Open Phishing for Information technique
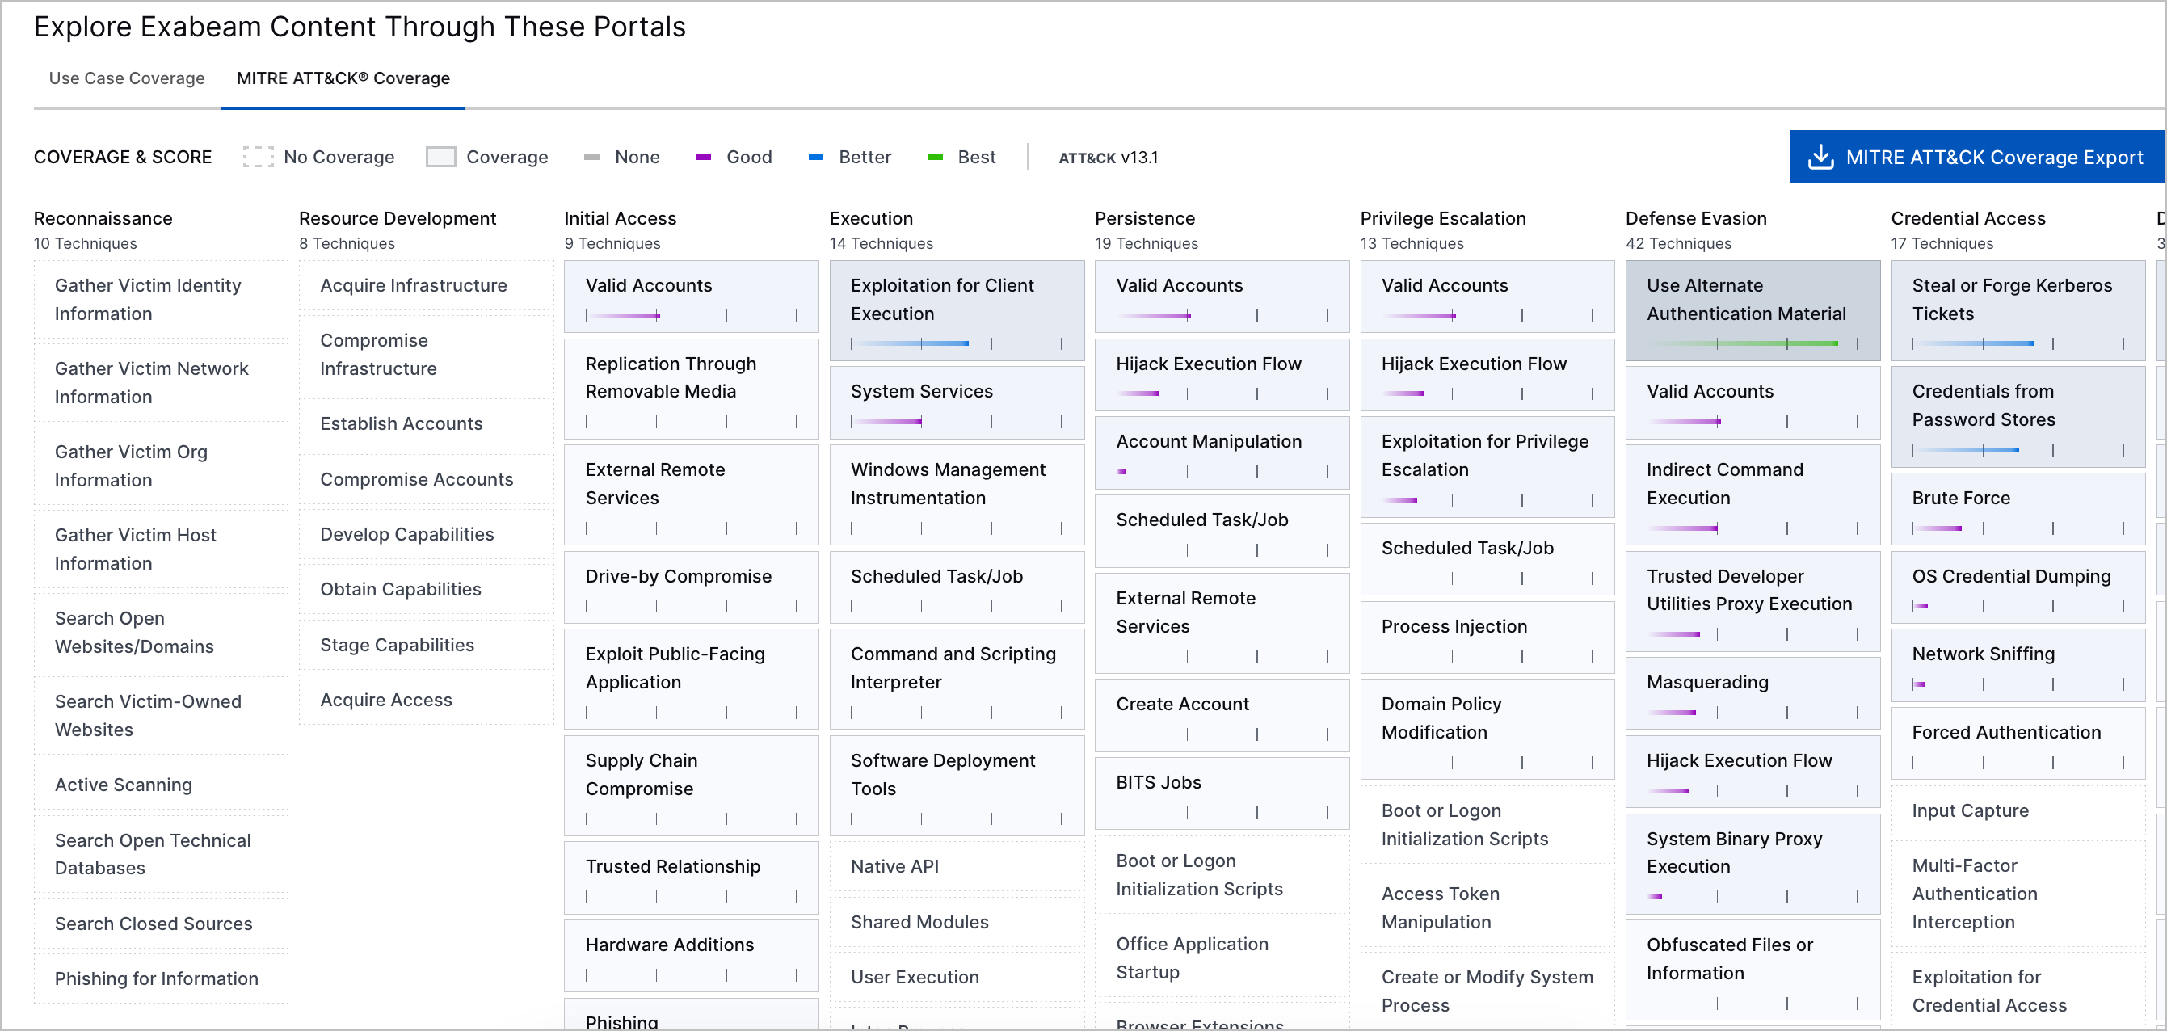The image size is (2167, 1031). pos(161,978)
